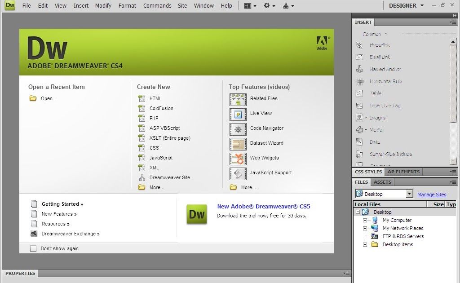The width and height of the screenshot is (460, 283).
Task: Open the Desktop site dropdown in Files panel
Action: (410, 194)
